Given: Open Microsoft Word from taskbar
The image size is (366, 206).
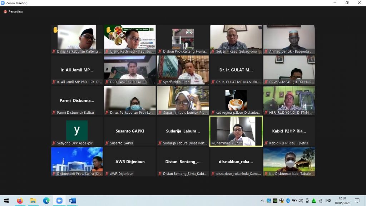Looking at the screenshot, I should (x=72, y=201).
